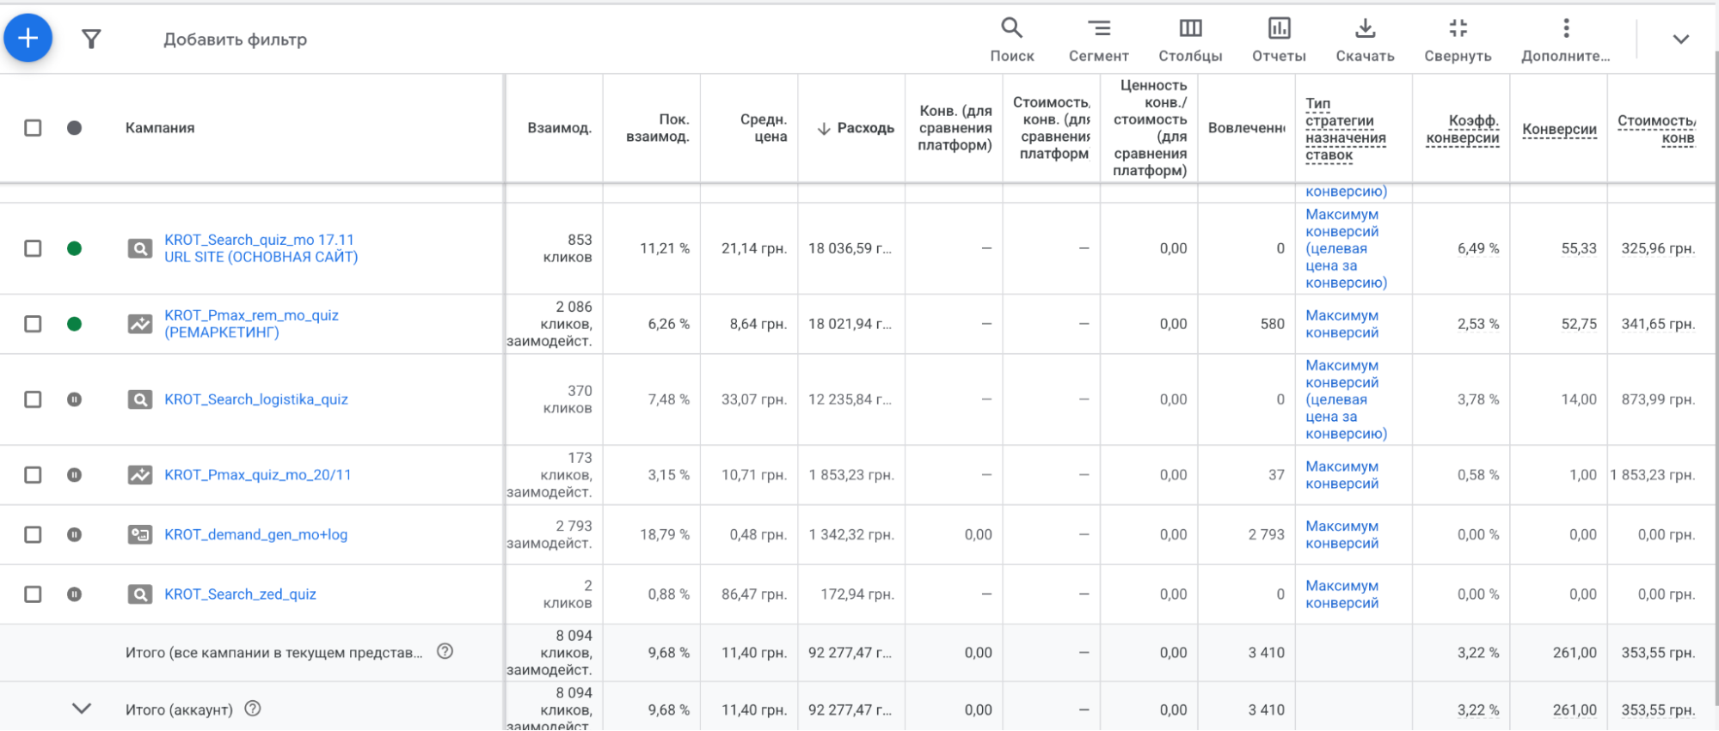
Task: Open the filter funnel icon
Action: 91,39
